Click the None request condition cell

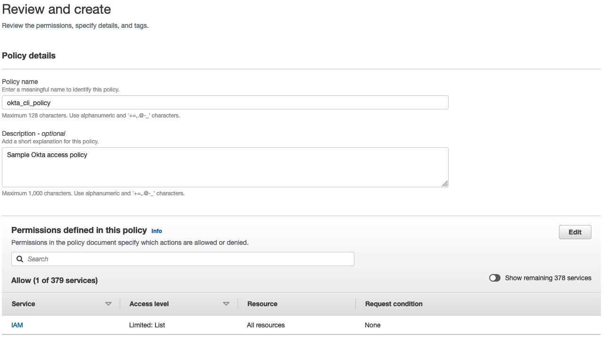pos(373,325)
